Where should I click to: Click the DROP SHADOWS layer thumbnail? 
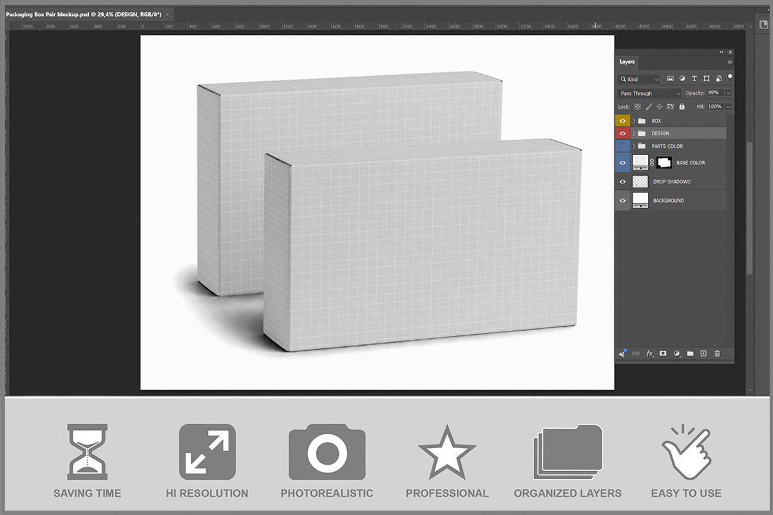coord(640,182)
